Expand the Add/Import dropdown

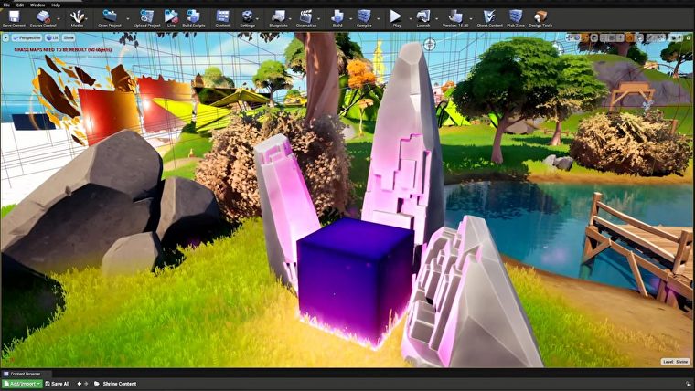tap(22, 384)
